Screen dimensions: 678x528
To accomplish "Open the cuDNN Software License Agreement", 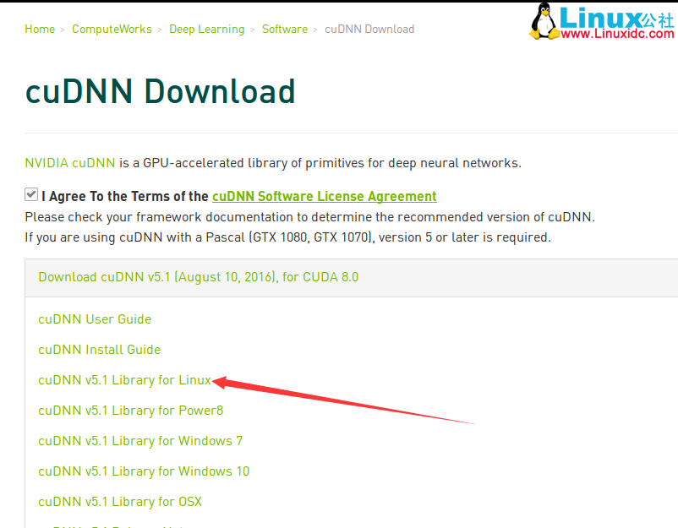I will [x=325, y=196].
